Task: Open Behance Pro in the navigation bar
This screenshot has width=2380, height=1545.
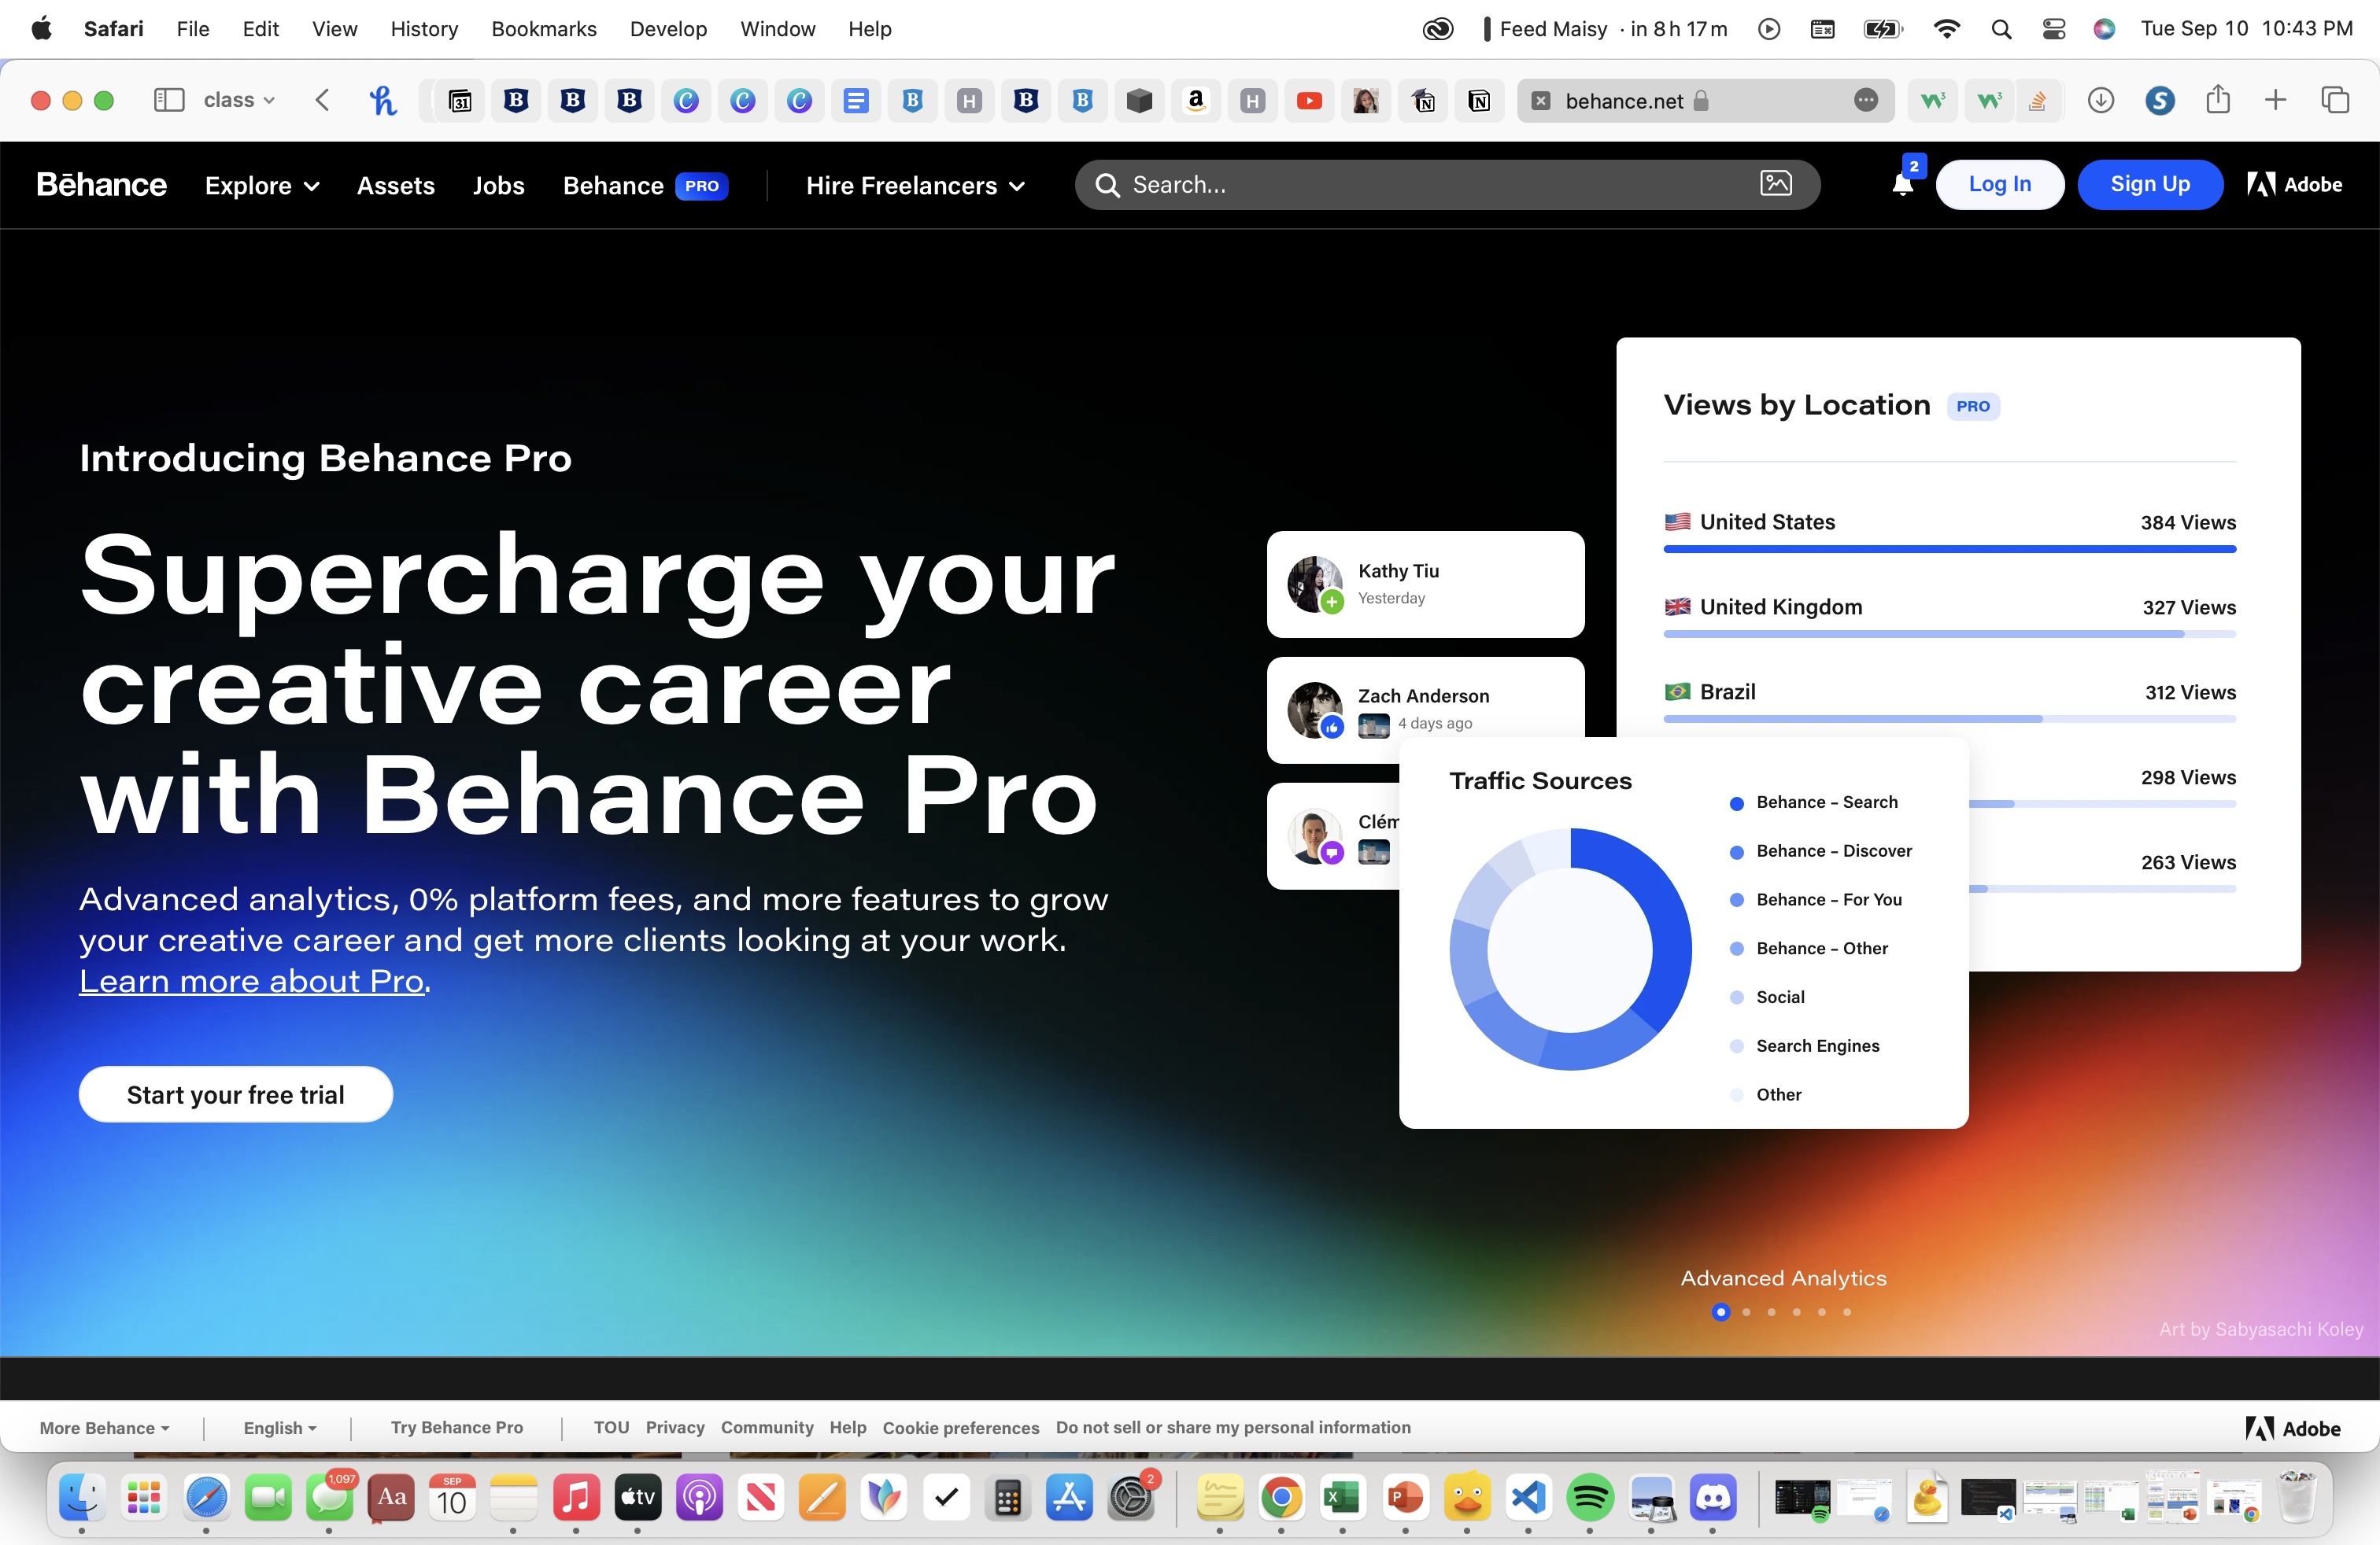Action: 646,186
